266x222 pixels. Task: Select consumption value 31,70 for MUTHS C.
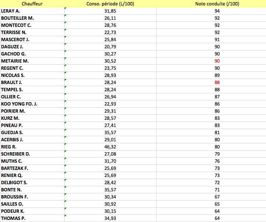[110, 161]
